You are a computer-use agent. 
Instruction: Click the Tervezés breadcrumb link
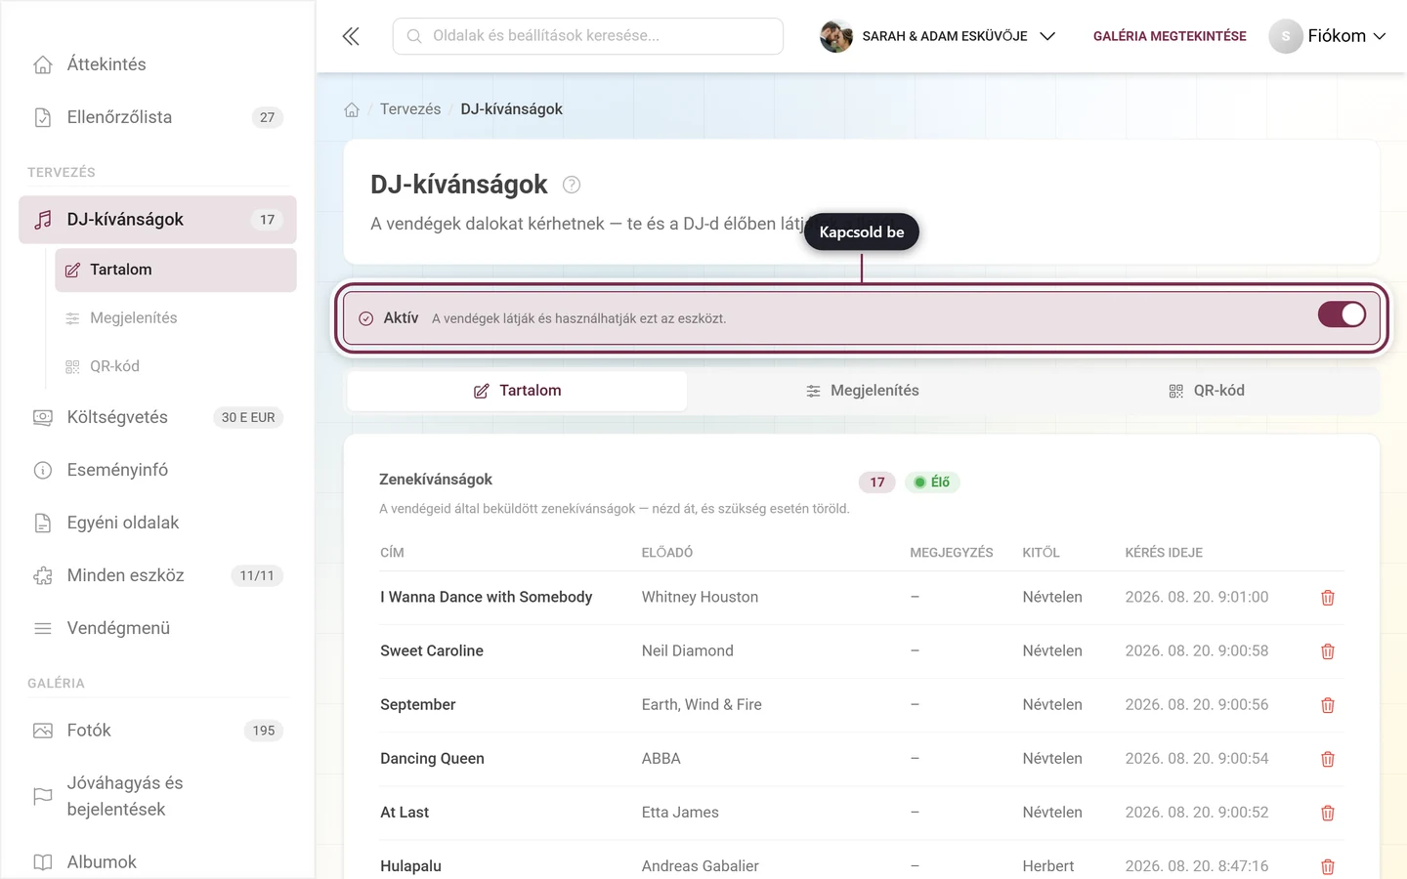(410, 109)
